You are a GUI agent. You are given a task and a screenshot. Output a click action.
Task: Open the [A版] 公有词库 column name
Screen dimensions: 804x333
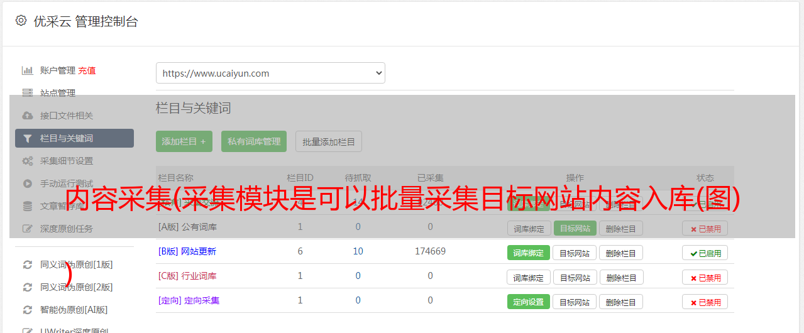(187, 227)
